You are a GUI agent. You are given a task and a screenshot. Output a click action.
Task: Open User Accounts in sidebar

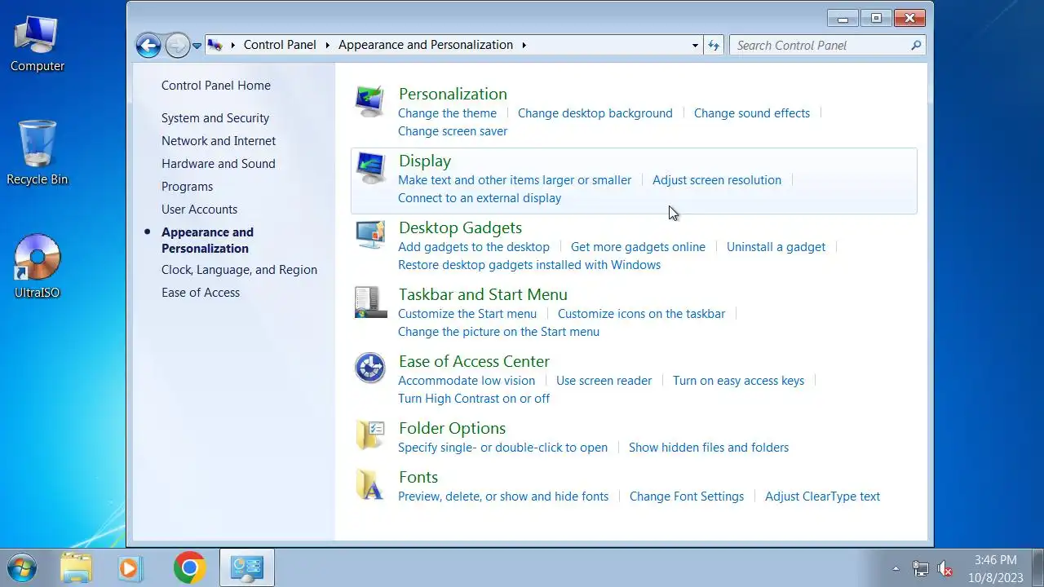click(199, 210)
